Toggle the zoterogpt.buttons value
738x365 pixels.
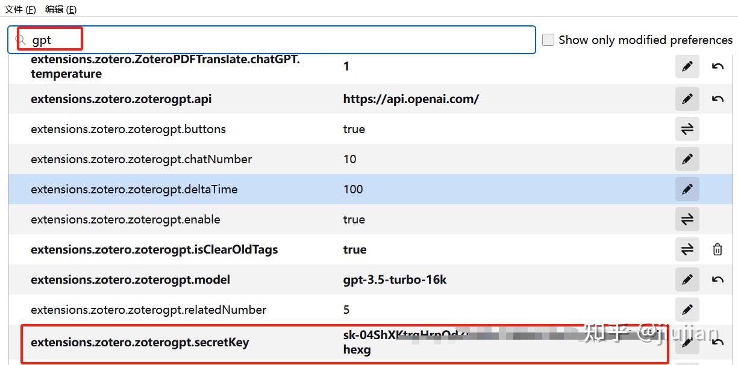coord(687,129)
